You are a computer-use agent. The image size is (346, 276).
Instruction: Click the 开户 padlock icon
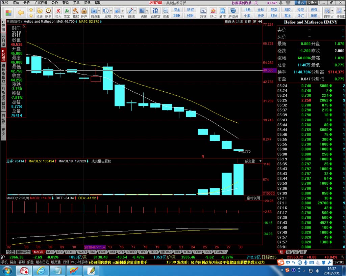pyautogui.click(x=84, y=11)
